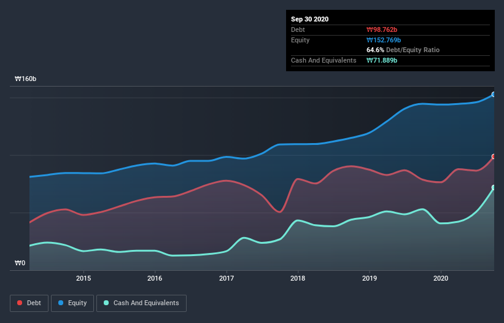
Task: Select the Cash endpoint marker on chart
Action: (x=494, y=187)
